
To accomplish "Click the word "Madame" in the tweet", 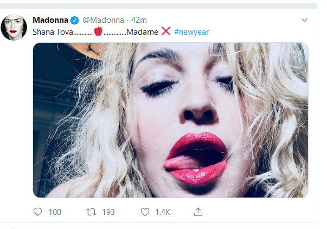I will 143,32.
